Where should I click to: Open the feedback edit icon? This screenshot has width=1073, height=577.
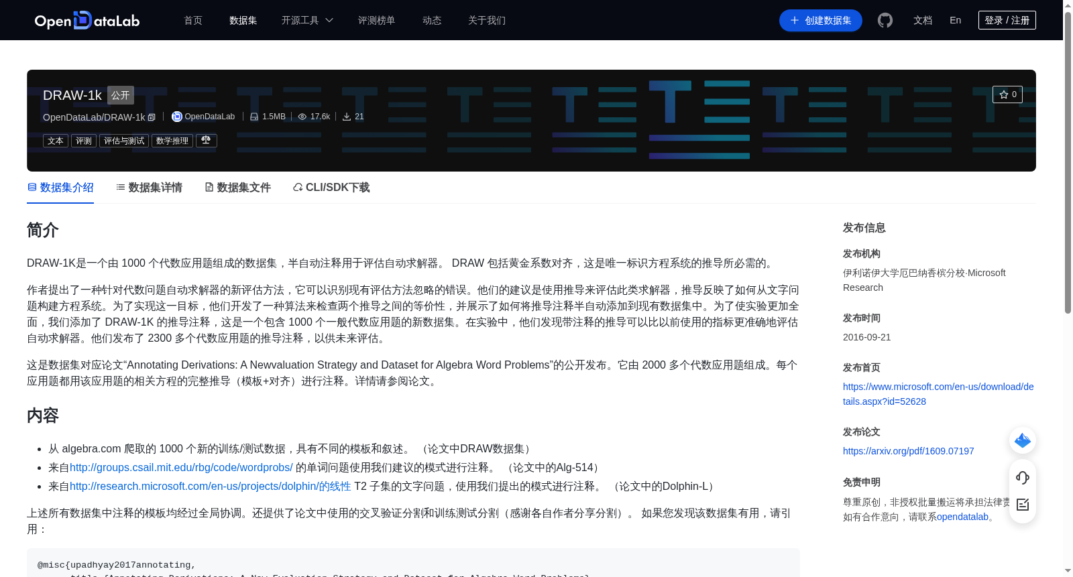[x=1023, y=505]
